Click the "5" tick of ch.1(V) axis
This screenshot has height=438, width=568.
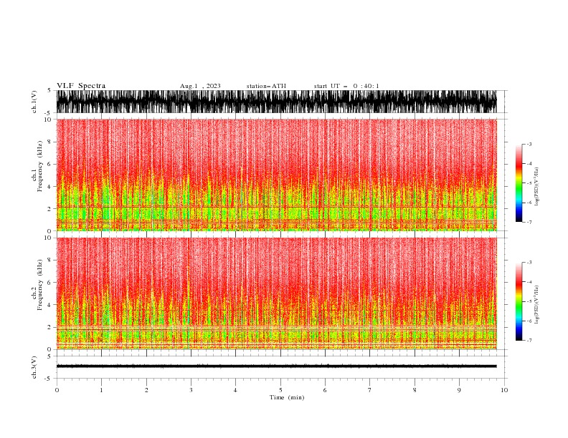49,91
